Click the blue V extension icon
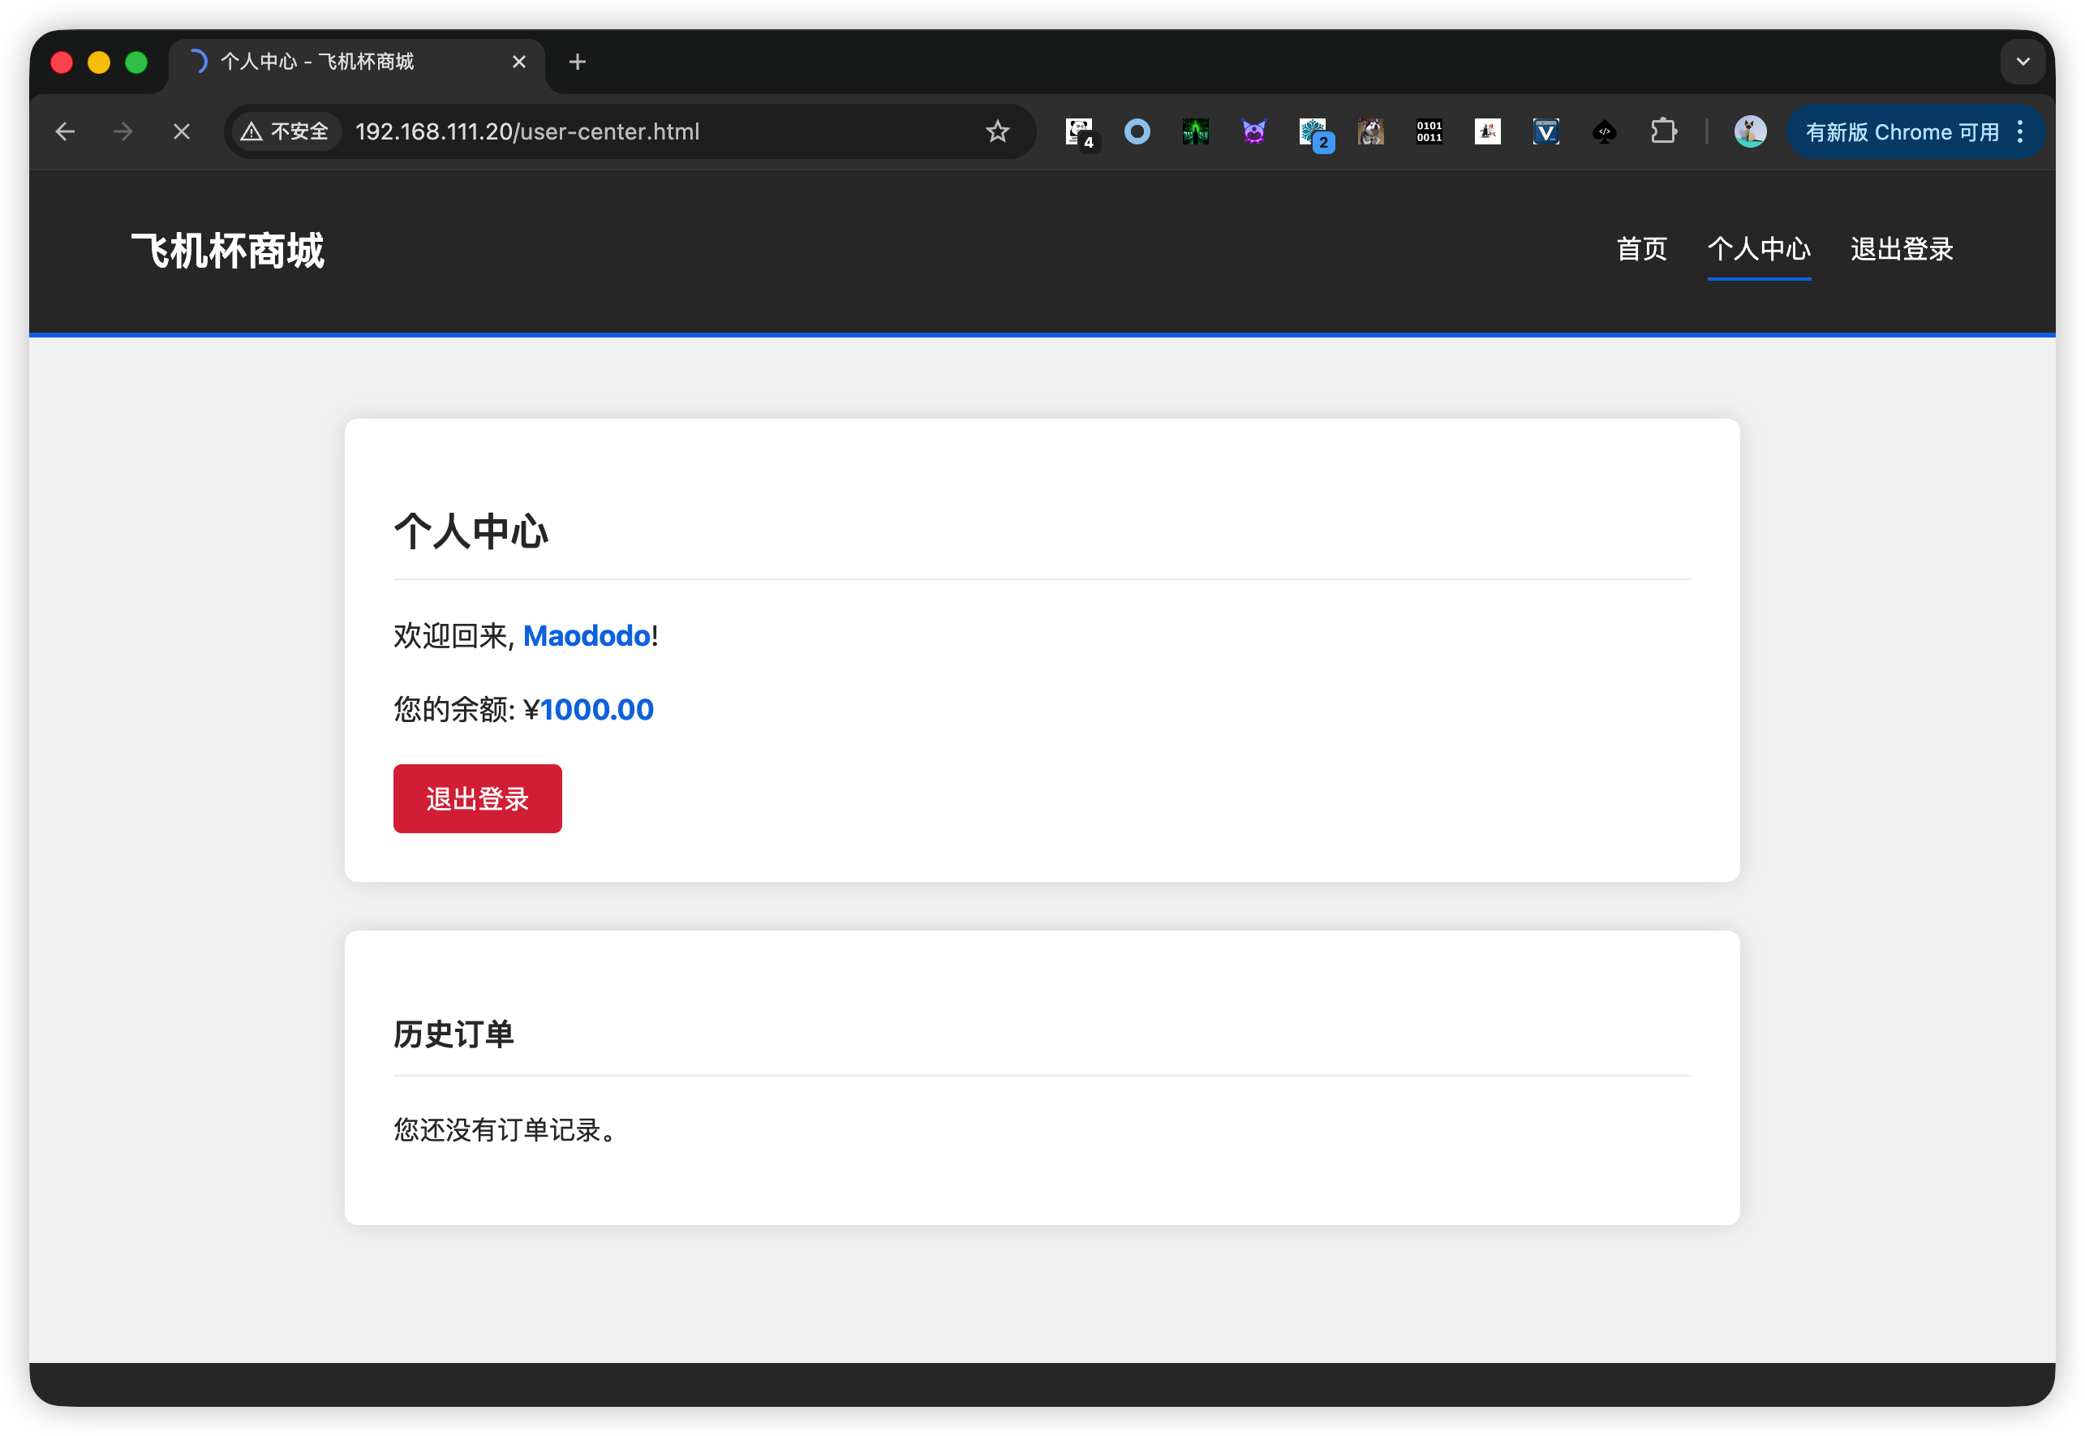Viewport: 2085px width, 1436px height. tap(1545, 131)
